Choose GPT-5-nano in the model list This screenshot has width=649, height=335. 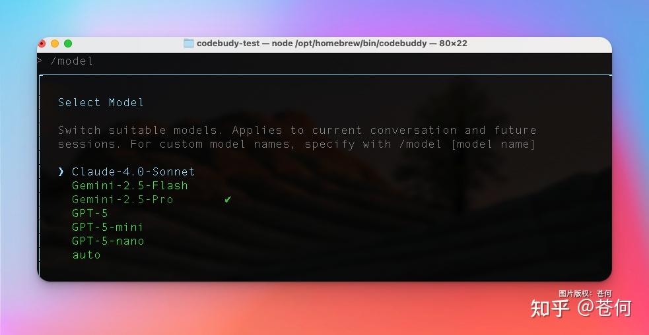[108, 241]
